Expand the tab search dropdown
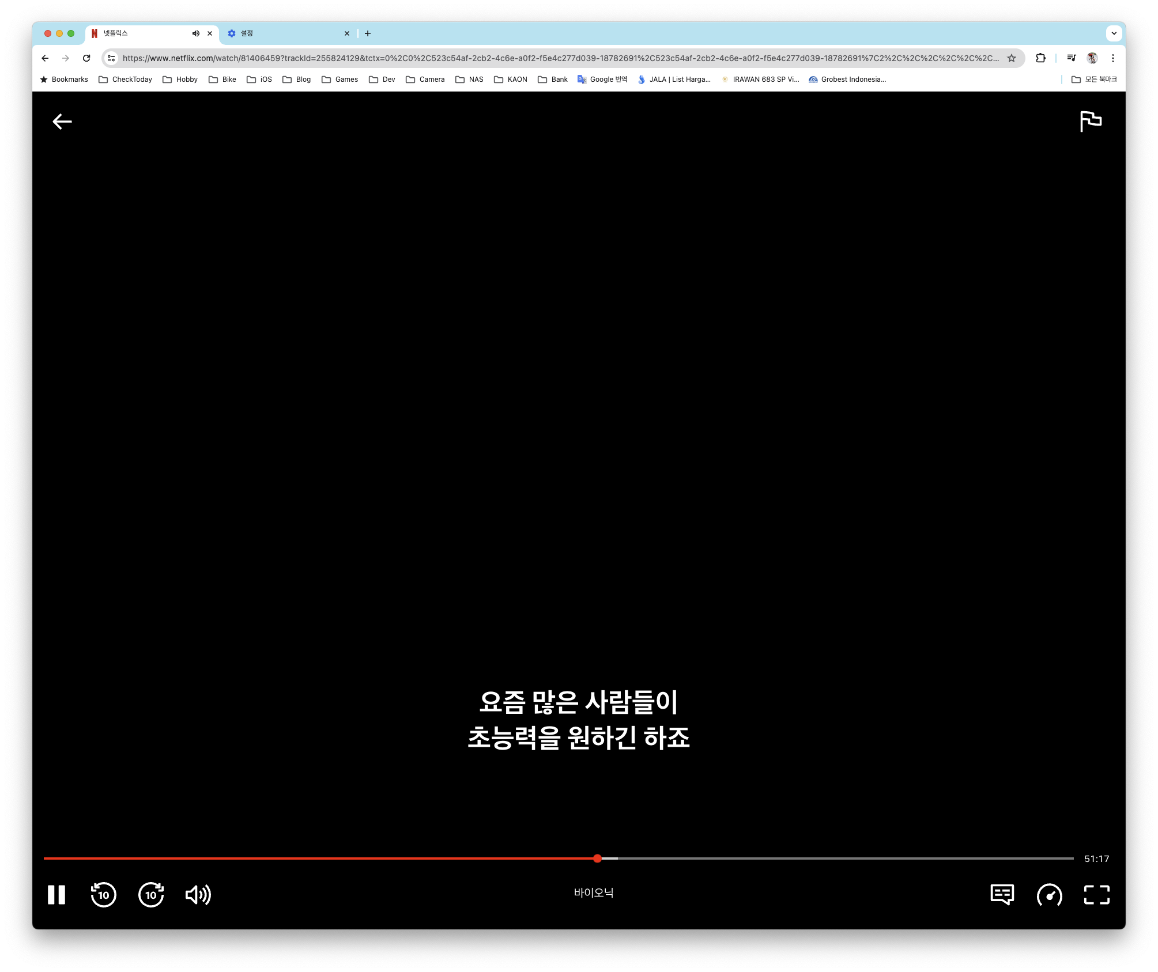 coord(1114,33)
